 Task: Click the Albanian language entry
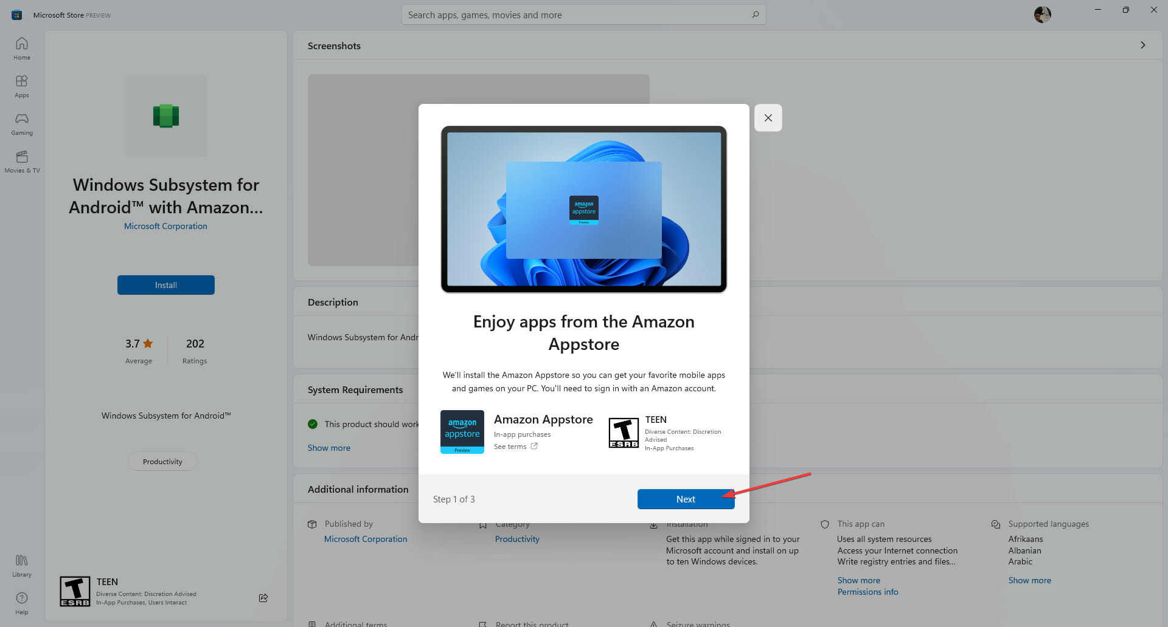pyautogui.click(x=1025, y=550)
